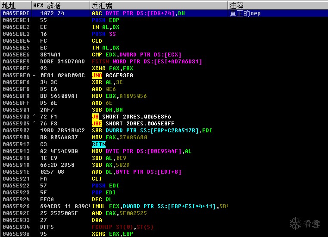
Task: Select hex bytes 19BD 7B51B4C2
Action: [x=62, y=131]
